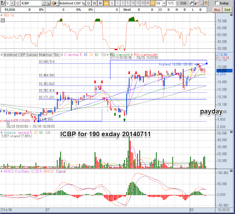The width and height of the screenshot is (235, 214).
Task: Select the 30-minute interval button
Action: pyautogui.click(x=143, y=3)
